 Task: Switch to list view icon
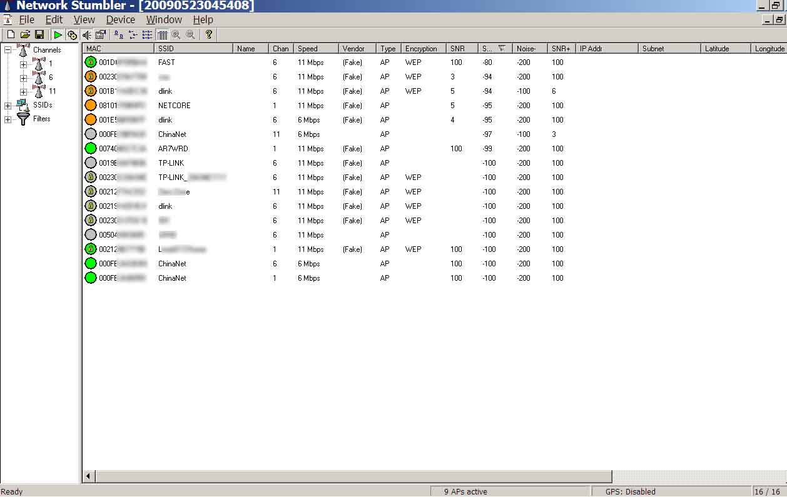pos(148,35)
